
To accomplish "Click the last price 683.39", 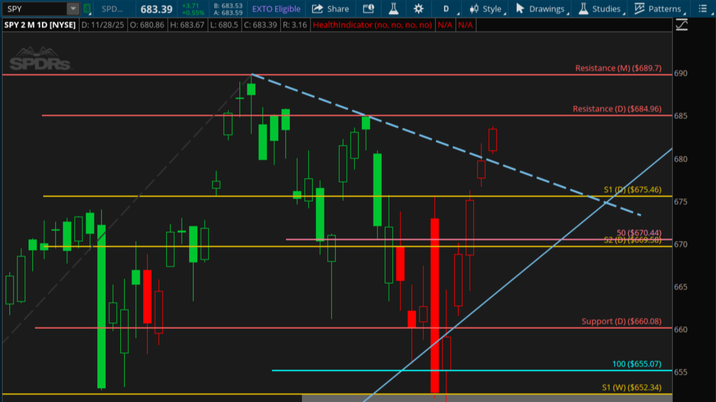I will (x=156, y=9).
